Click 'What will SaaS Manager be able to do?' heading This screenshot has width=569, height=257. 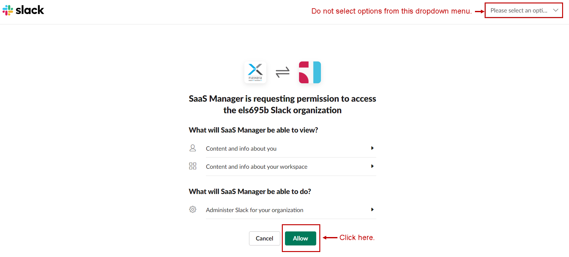[250, 192]
